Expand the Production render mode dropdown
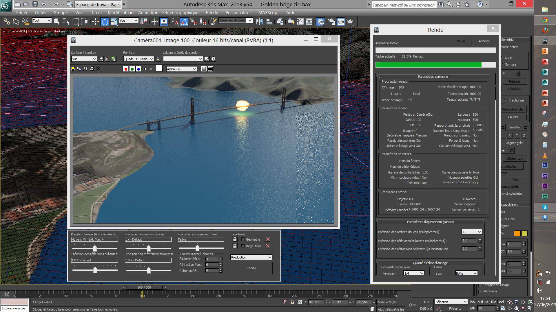Viewport: 556px width, 312px height. 251,257
